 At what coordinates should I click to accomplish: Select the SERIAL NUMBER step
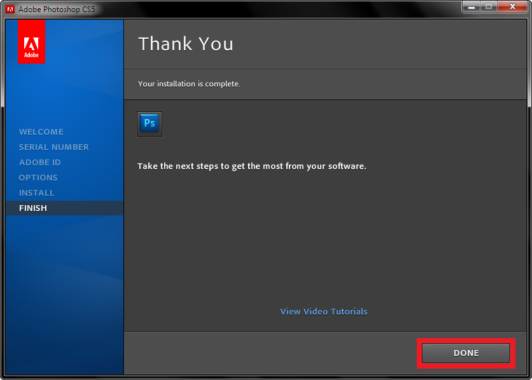53,147
